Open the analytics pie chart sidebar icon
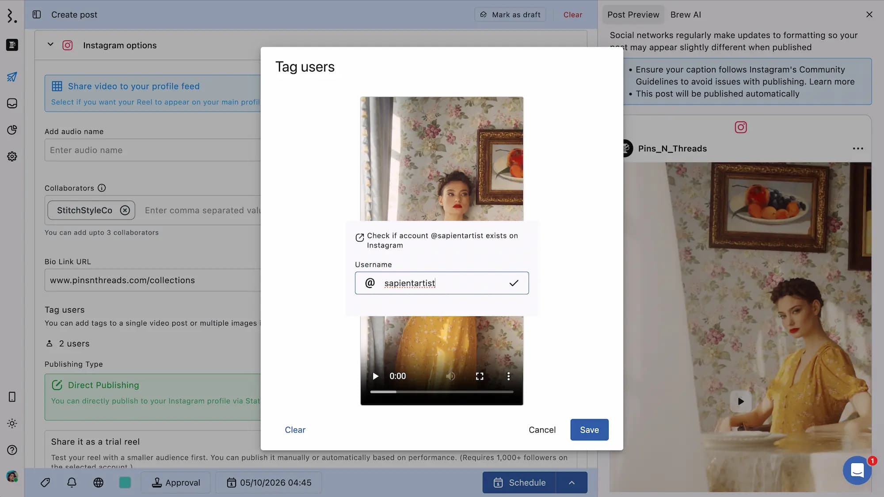Viewport: 884px width, 497px height. coord(12,130)
